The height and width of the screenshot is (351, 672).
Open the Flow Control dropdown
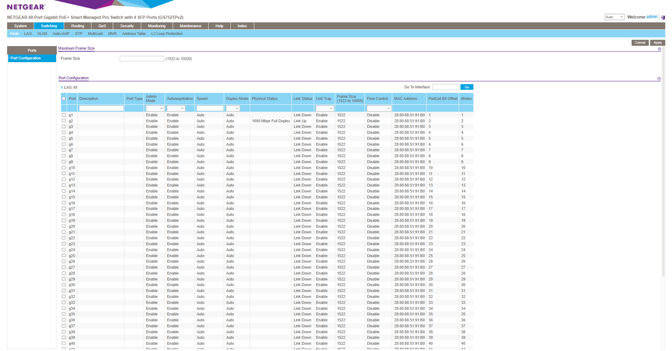tap(378, 108)
